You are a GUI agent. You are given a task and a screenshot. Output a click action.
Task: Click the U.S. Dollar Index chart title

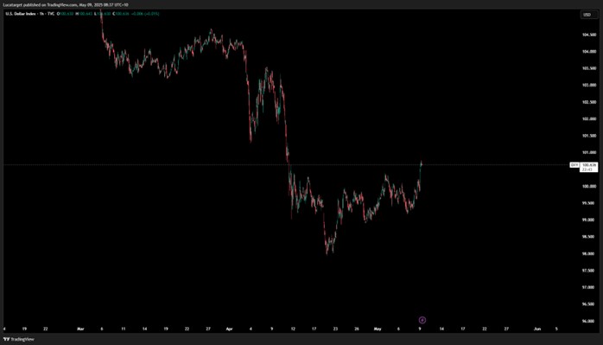[21, 14]
